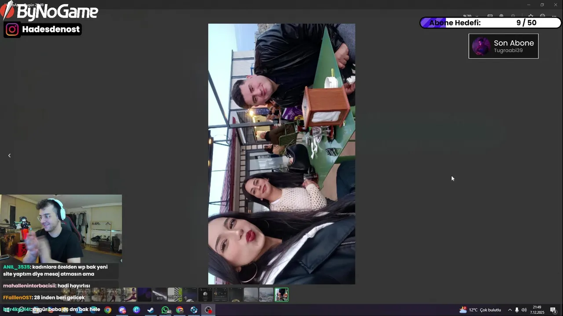Select the last snowy landscape thumbnail

click(x=266, y=294)
